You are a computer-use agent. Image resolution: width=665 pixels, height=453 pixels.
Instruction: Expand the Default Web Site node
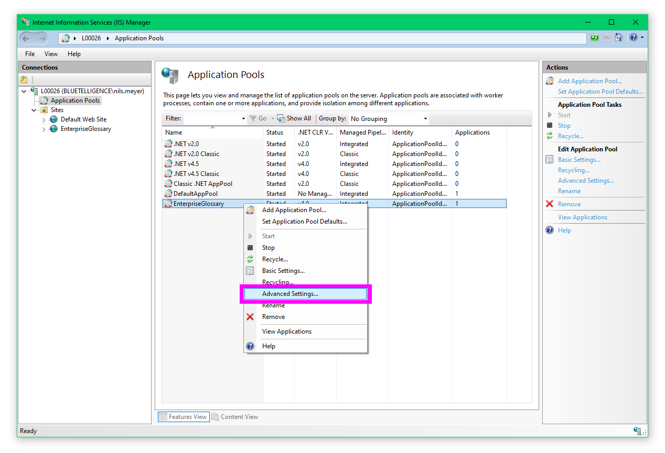pyautogui.click(x=44, y=119)
